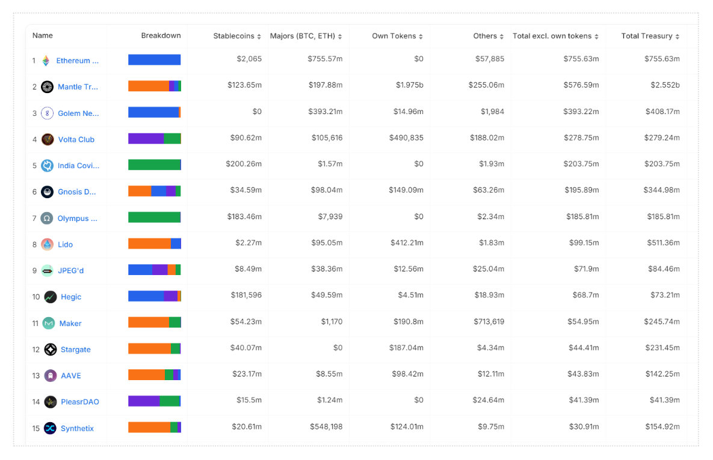The height and width of the screenshot is (460, 713).
Task: Open the Hegic treasury link
Action: [71, 297]
